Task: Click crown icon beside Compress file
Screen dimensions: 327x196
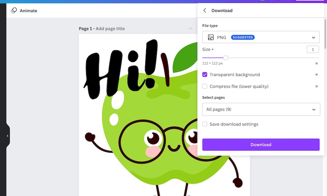Action: 316,86
